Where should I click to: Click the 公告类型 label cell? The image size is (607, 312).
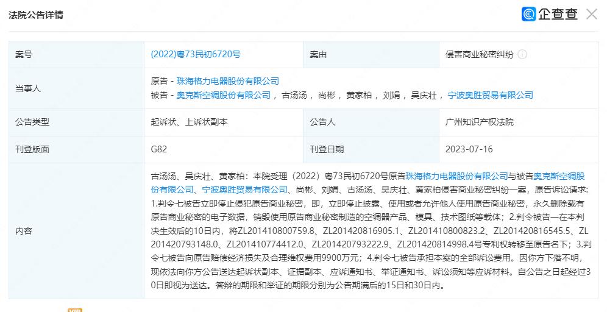coord(76,122)
